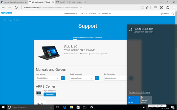177x110 pixels.
Task: Open the Netzwerkeinstellungen link
Action: tap(139, 92)
